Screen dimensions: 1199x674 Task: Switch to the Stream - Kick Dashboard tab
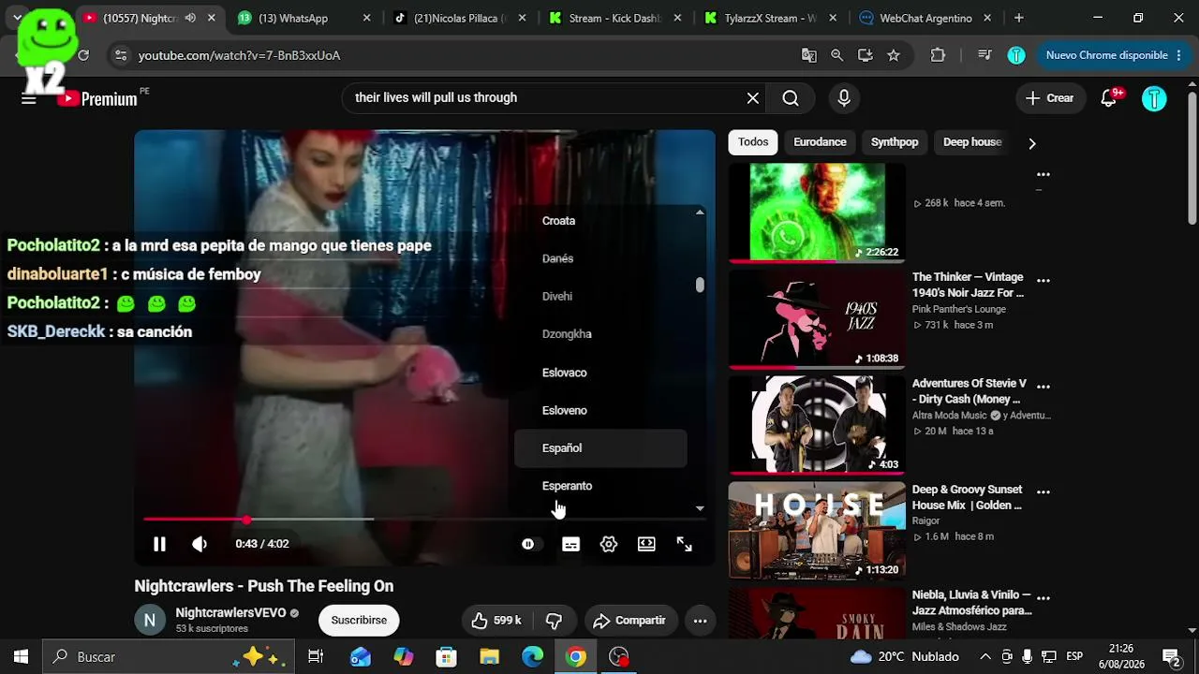(x=615, y=18)
